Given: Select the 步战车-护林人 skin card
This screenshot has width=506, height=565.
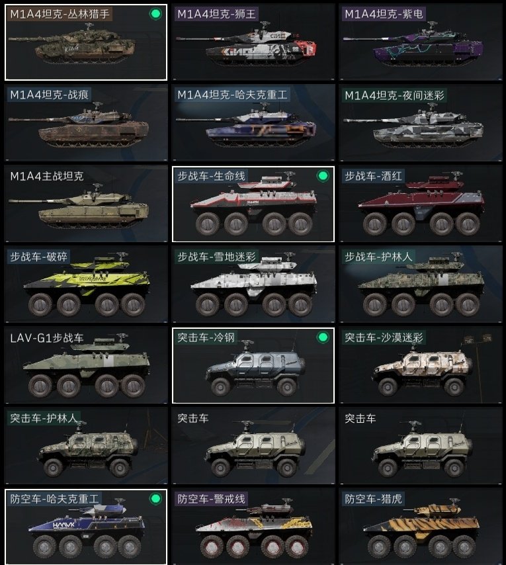Looking at the screenshot, I should [x=421, y=284].
